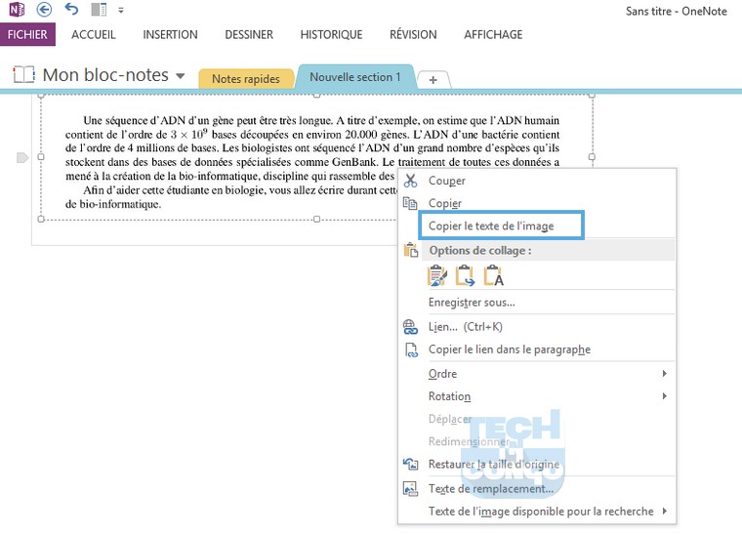
Task: Click the image's right-middle resize handle
Action: pyautogui.click(x=592, y=156)
